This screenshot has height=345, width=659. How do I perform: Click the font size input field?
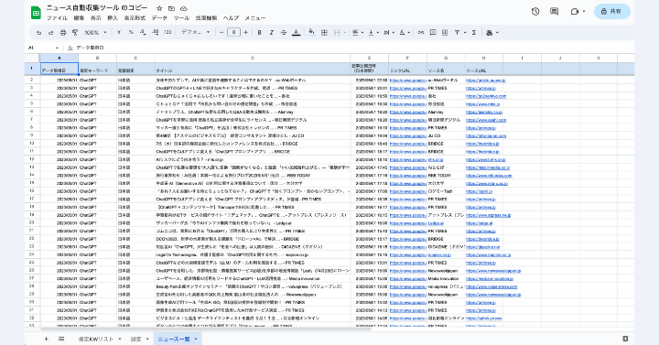pos(233,32)
